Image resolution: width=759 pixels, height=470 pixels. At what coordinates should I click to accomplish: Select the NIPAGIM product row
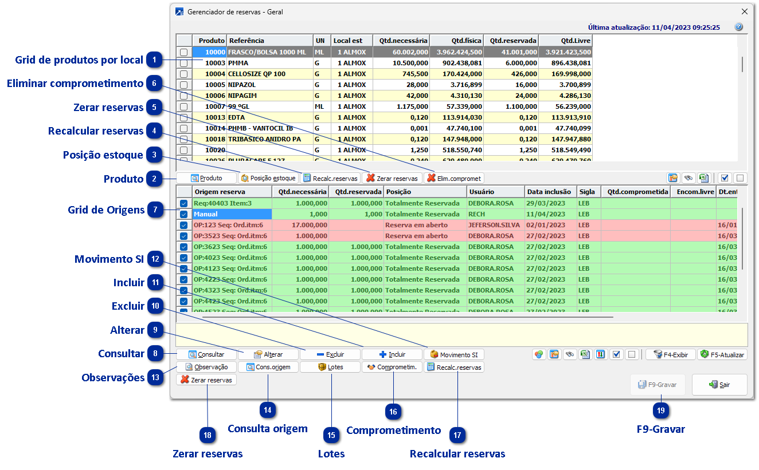(384, 96)
